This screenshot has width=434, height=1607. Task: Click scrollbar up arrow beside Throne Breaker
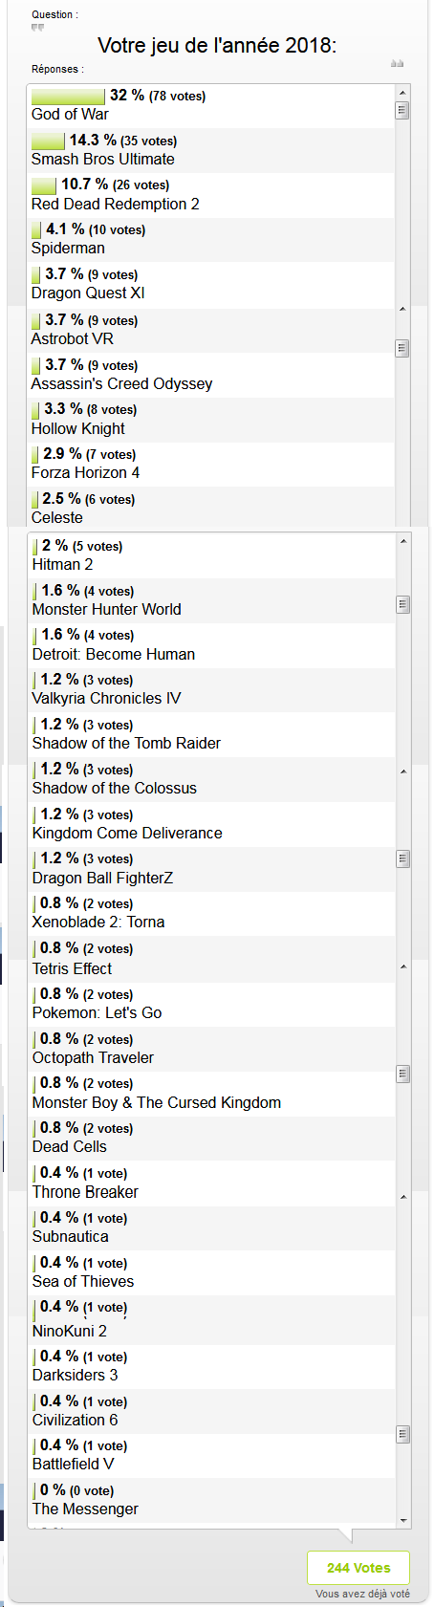tap(403, 1197)
